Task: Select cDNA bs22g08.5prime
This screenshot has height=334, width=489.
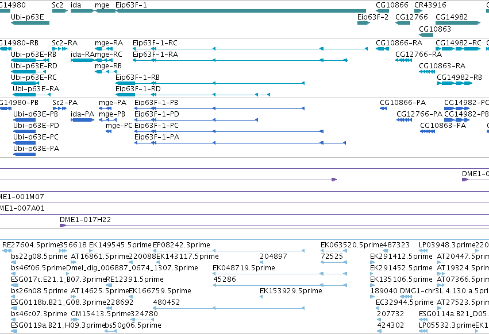Action: point(39,257)
